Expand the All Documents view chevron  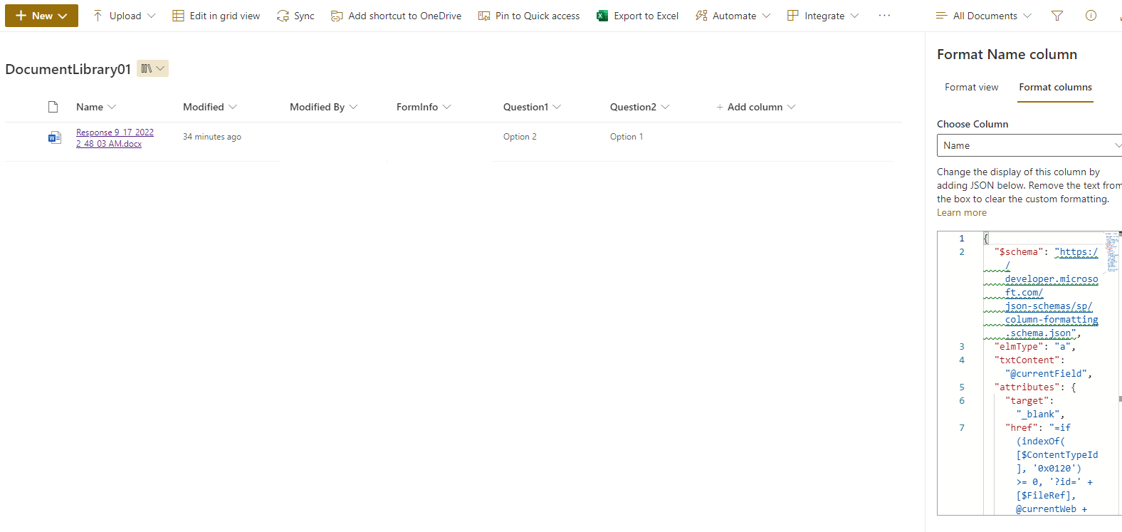coord(1027,16)
